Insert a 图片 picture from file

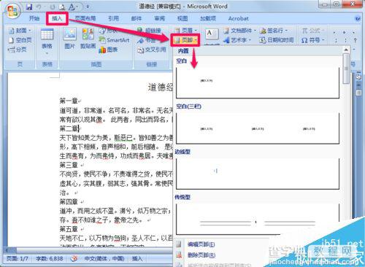[x=69, y=39]
